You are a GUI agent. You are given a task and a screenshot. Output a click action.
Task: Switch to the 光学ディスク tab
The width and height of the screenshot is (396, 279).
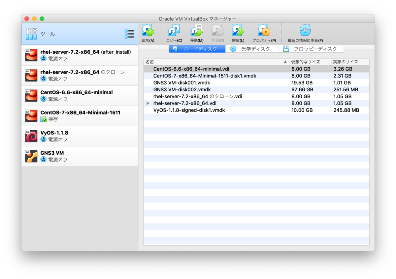click(252, 49)
